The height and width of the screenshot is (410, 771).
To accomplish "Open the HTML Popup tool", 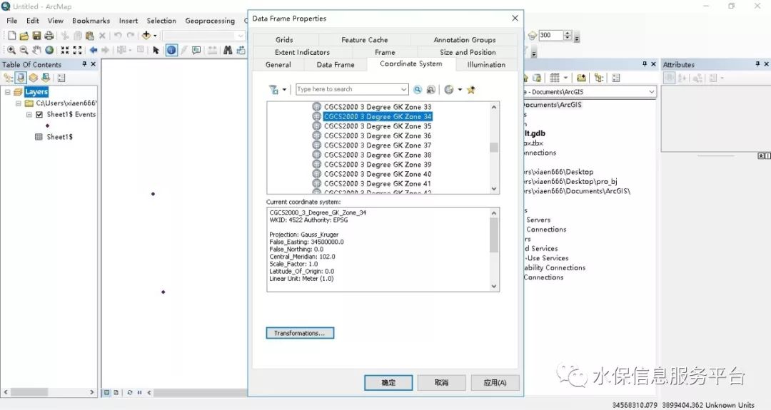I will pyautogui.click(x=196, y=50).
